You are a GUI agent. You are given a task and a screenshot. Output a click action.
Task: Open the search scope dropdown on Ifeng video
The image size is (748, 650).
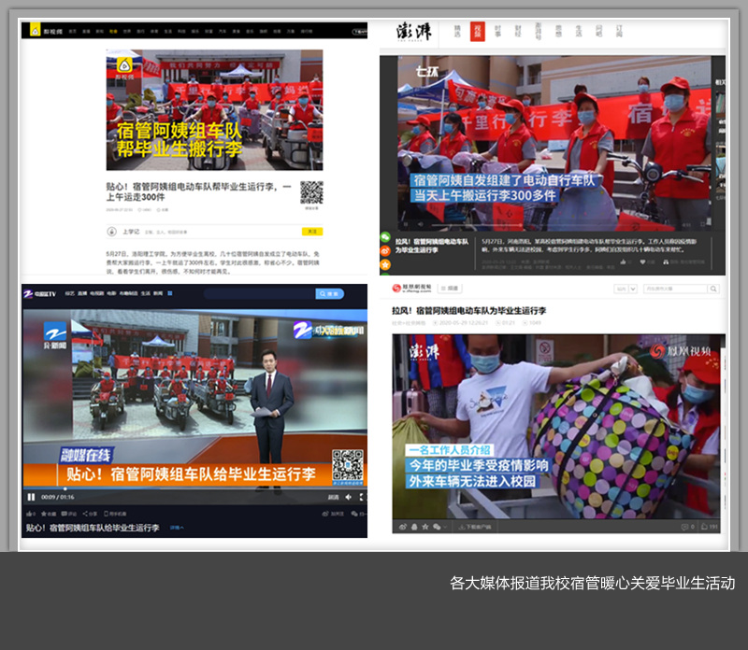632,290
